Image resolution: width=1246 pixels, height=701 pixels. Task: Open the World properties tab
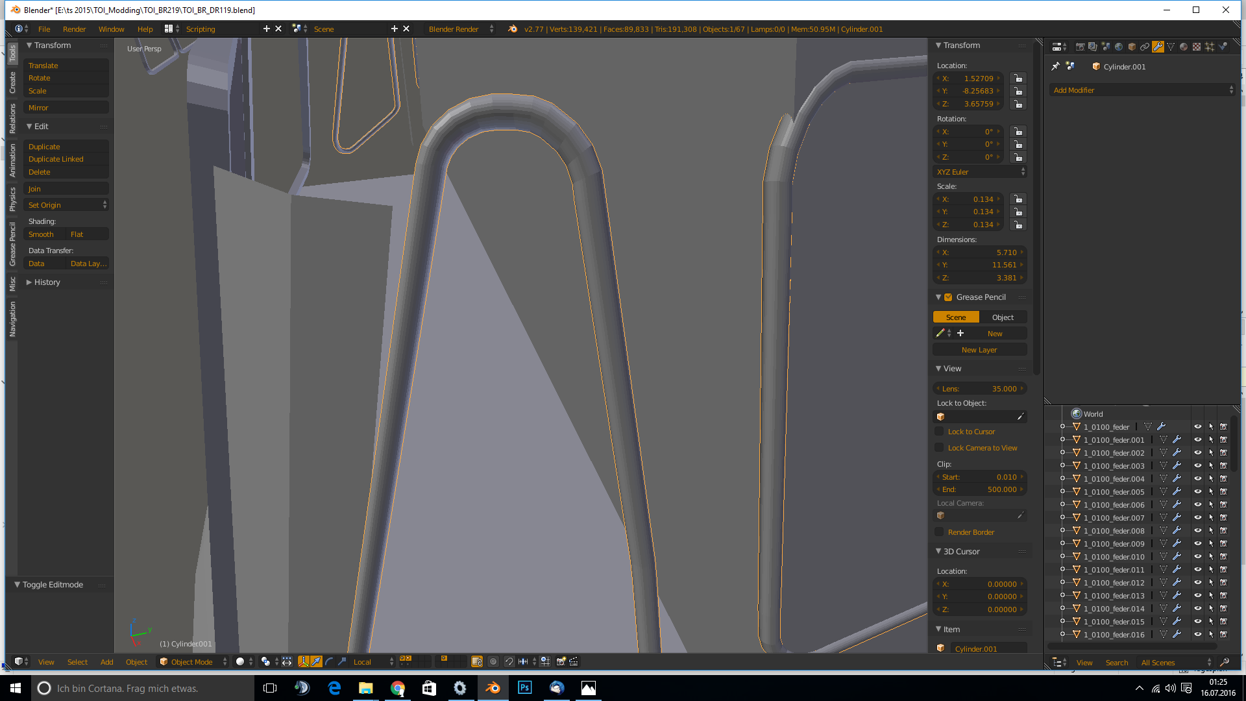1119,47
